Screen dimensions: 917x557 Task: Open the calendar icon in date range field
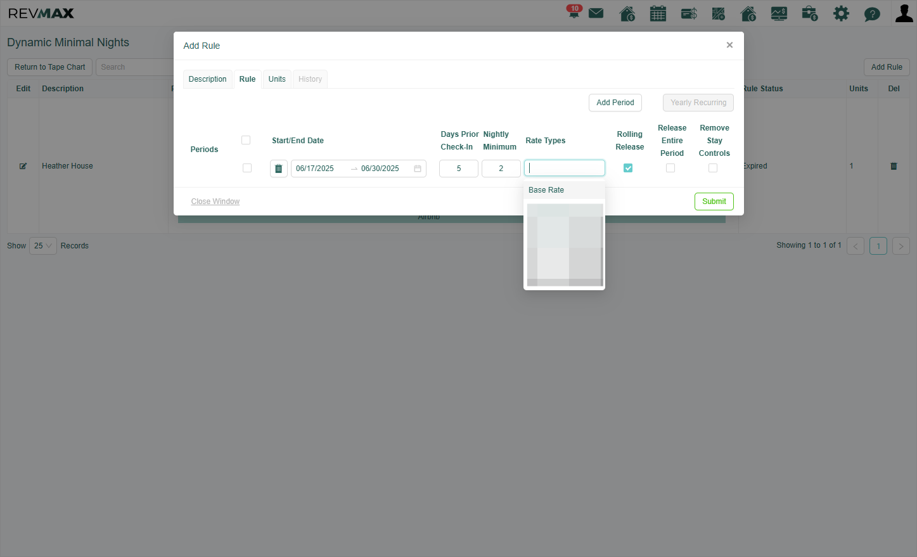click(x=418, y=169)
